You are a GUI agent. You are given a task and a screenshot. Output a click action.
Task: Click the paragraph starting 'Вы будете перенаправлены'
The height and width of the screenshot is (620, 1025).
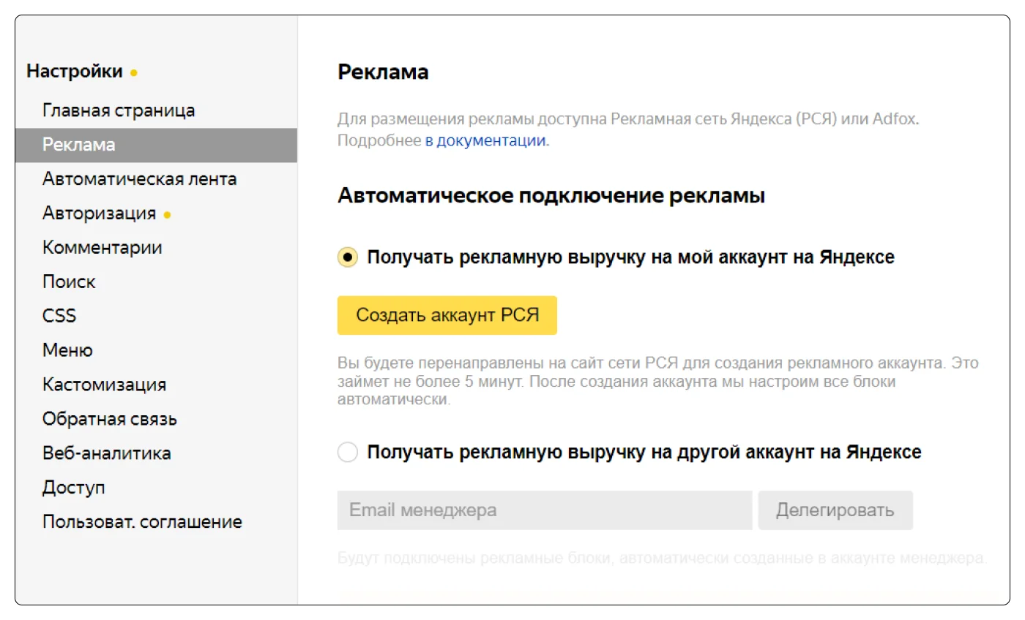tap(657, 382)
